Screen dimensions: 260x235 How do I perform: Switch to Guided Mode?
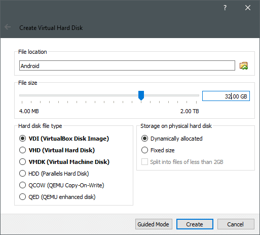154,224
